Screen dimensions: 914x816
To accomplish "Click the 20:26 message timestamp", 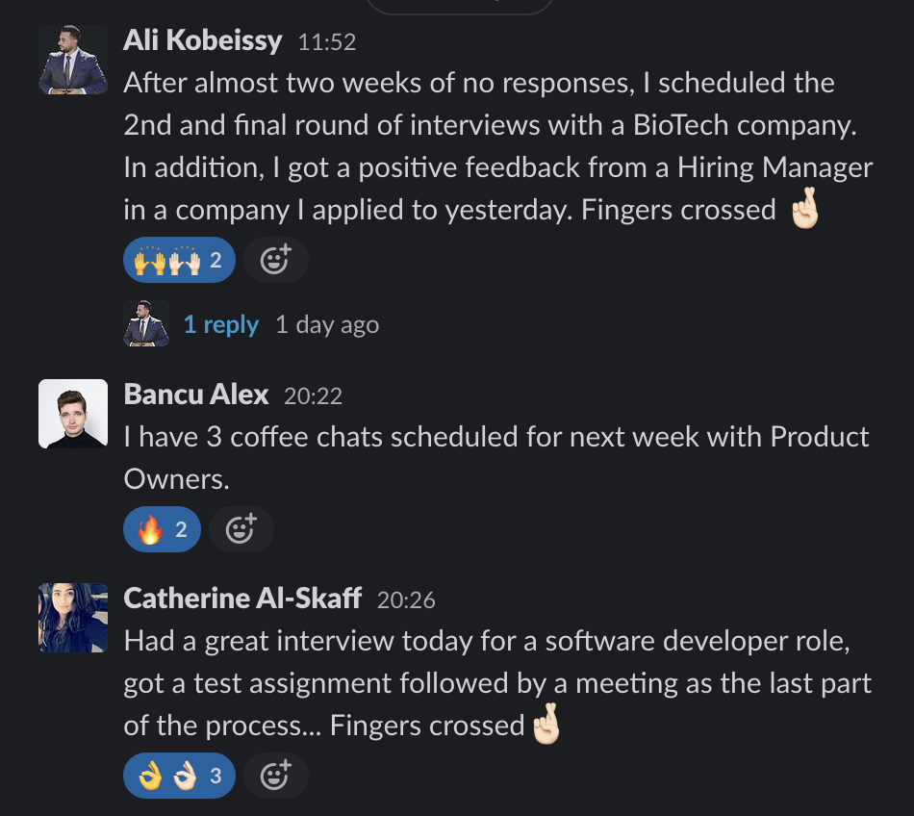I will point(406,600).
